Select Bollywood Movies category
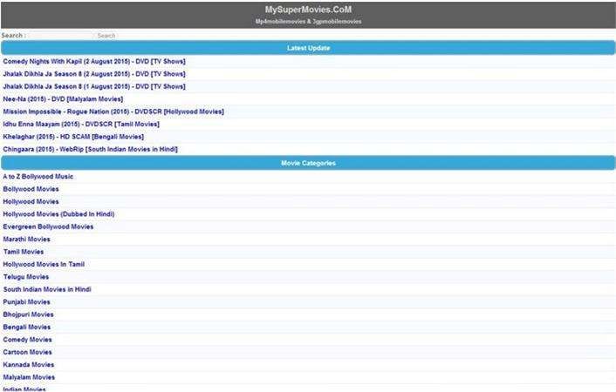 click(x=31, y=189)
